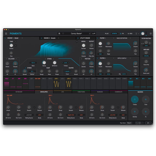Toggle Filter 1 power button
The image size is (156, 156).
(x=97, y=38)
